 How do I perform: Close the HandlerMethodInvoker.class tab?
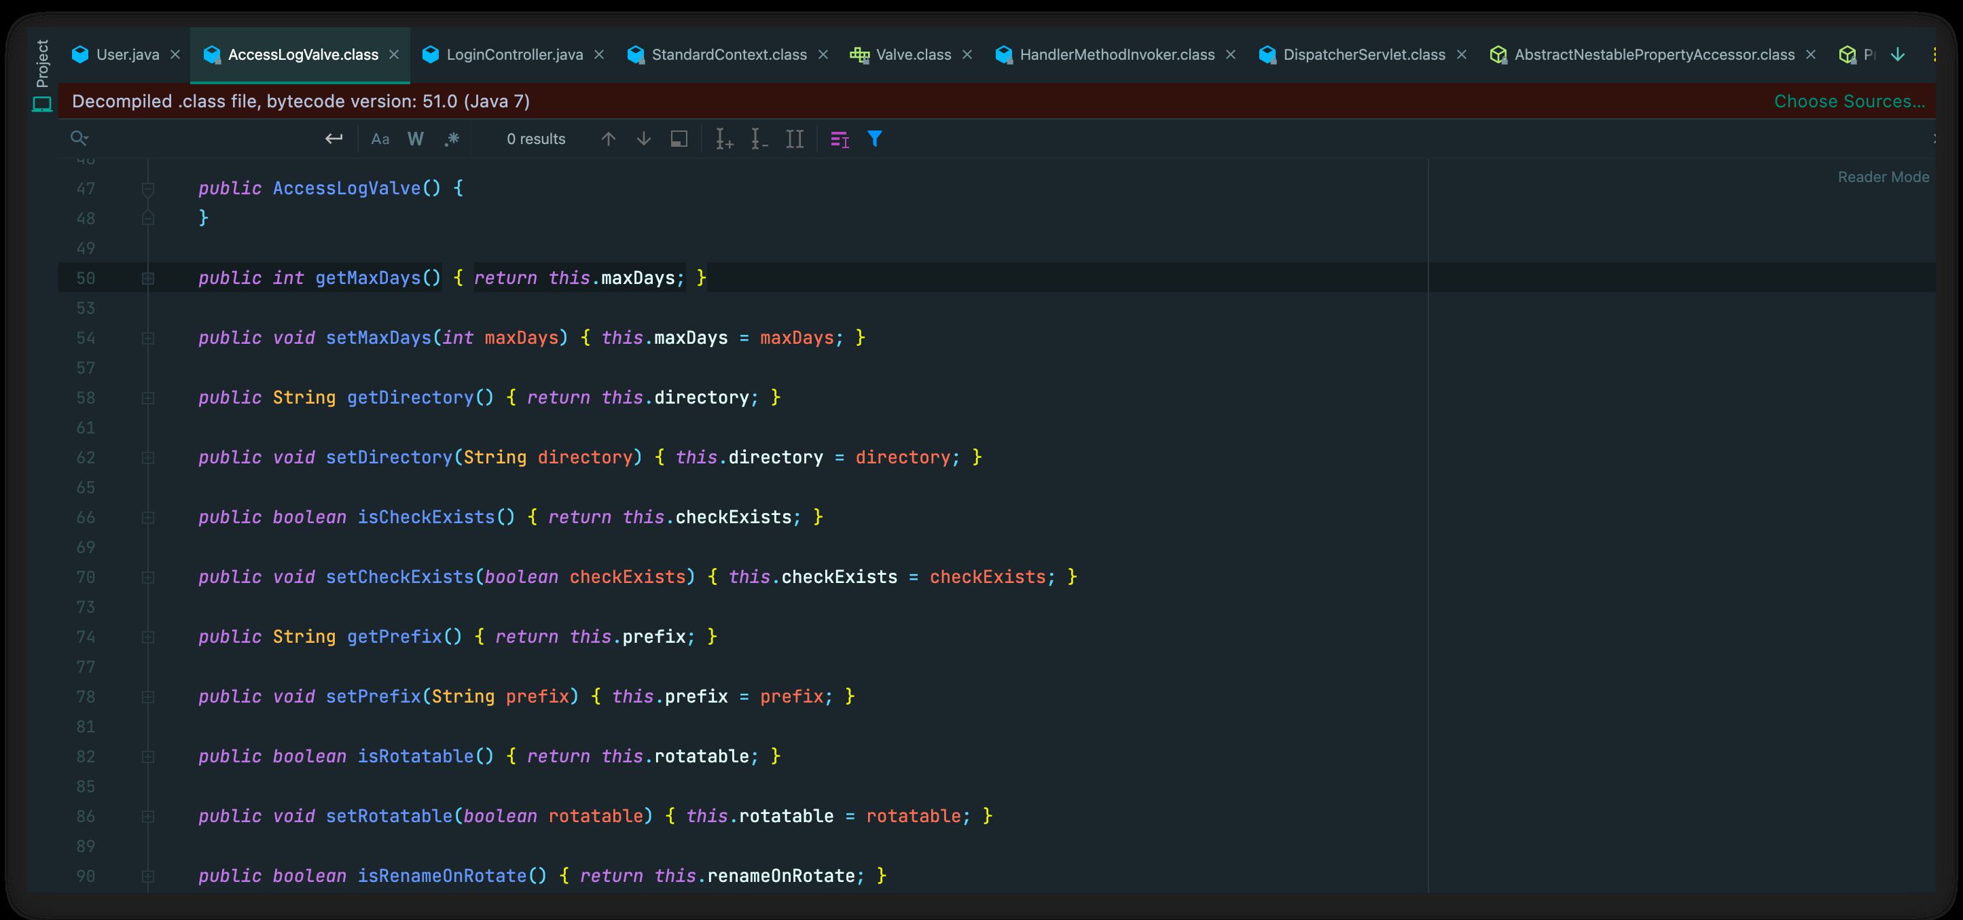[1231, 55]
